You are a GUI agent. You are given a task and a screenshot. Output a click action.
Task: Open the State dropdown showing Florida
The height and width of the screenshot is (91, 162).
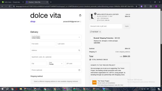pos(56,63)
